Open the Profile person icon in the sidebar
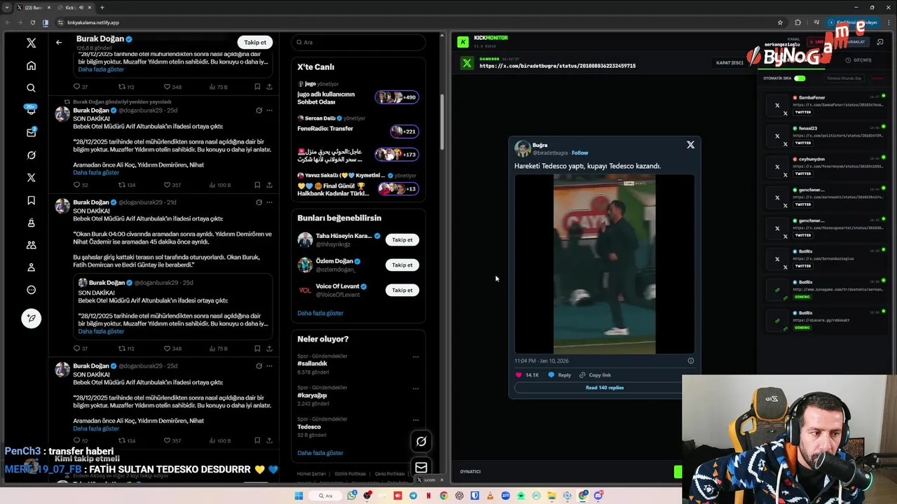Screen dimensions: 897x504 [31, 267]
